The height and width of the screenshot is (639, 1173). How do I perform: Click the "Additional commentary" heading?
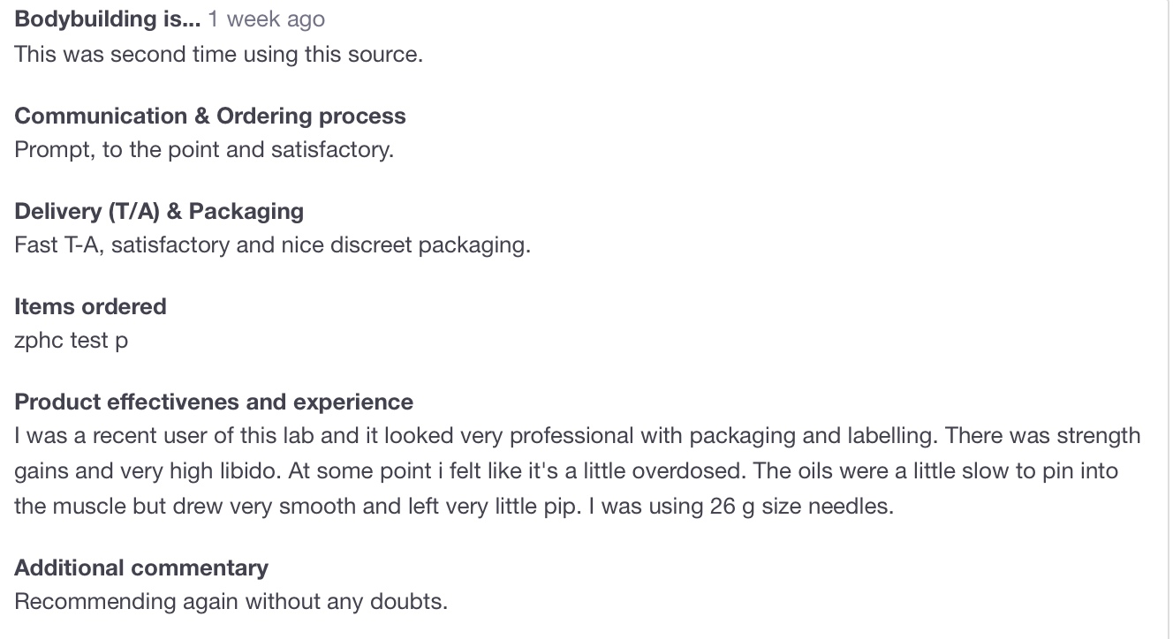coord(141,568)
